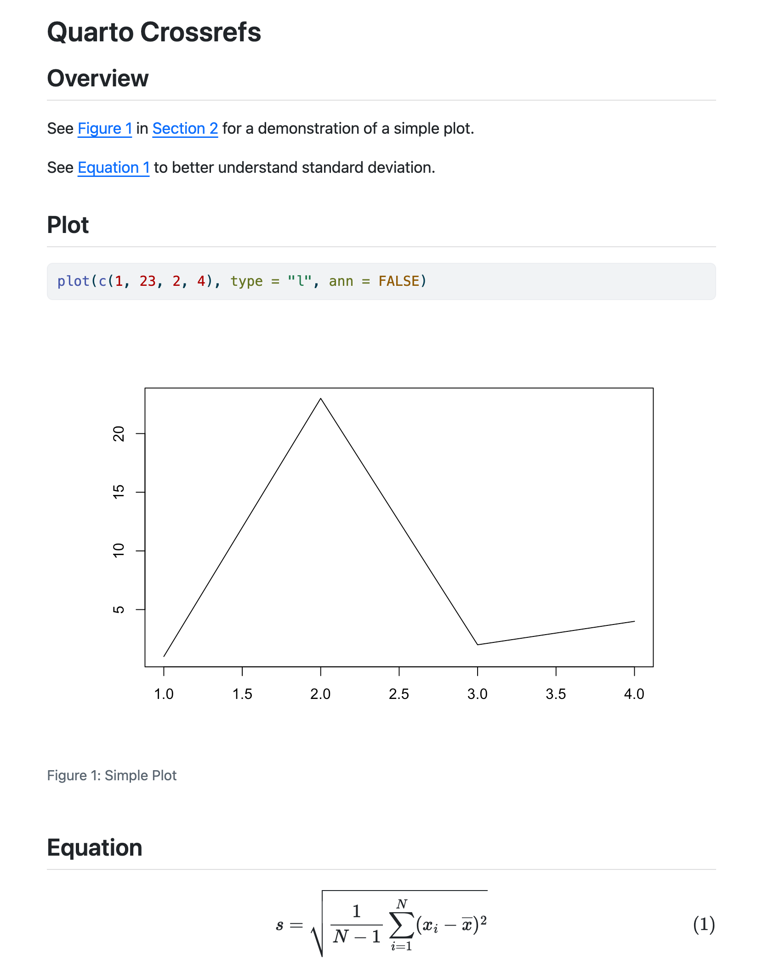Screen dimensions: 763x965
Task: Click the equation number (1) label
Action: pos(704,925)
